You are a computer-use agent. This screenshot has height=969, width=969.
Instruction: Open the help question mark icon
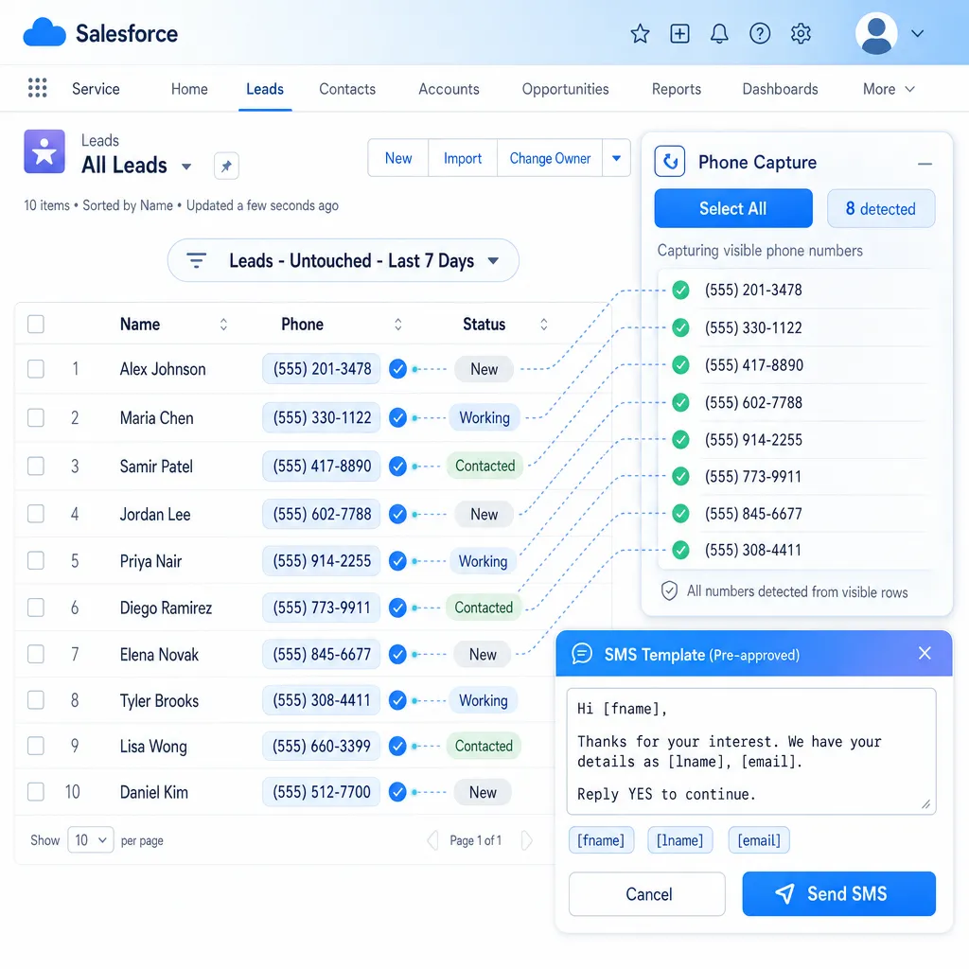[x=760, y=33]
